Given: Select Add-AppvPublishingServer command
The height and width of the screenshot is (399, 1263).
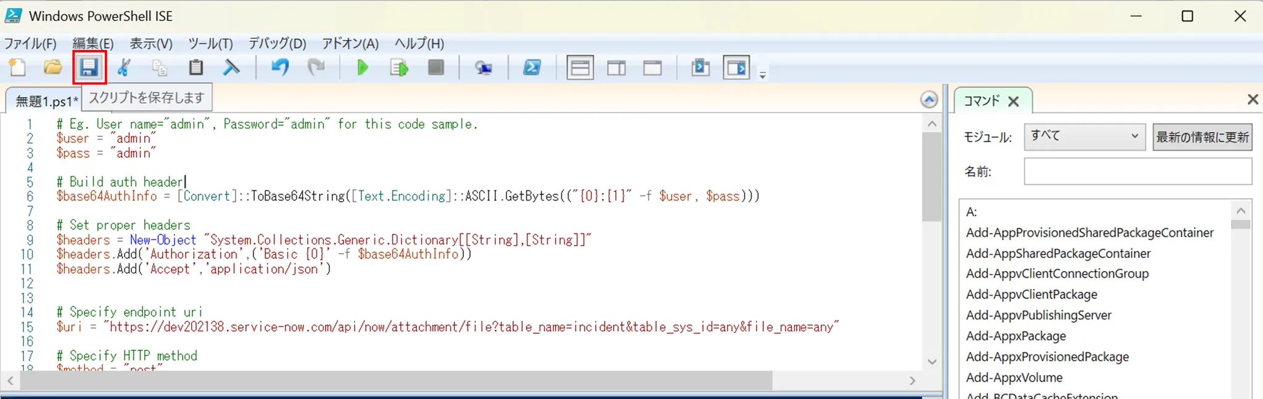Looking at the screenshot, I should 1039,315.
